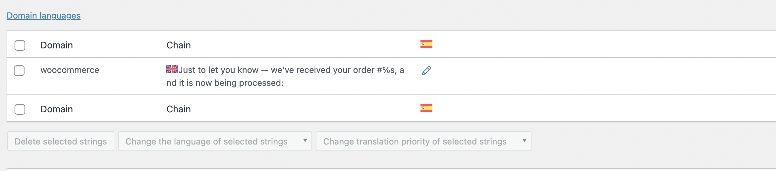The width and height of the screenshot is (776, 171).
Task: Click the UK flag before the string
Action: pyautogui.click(x=172, y=69)
